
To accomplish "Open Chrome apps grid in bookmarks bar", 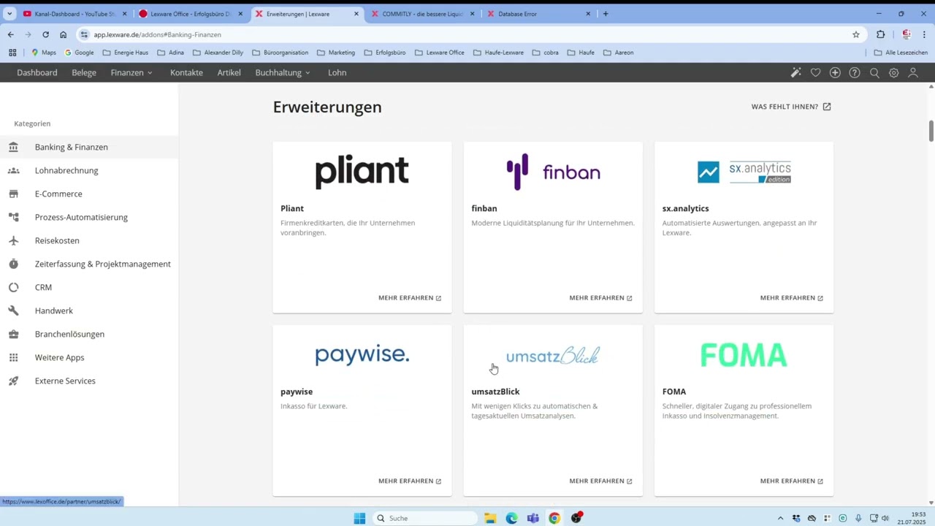I will tap(12, 53).
